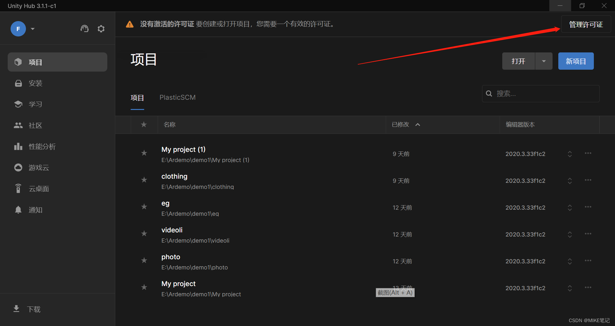
Task: Change editor version for eg
Action: coord(570,208)
